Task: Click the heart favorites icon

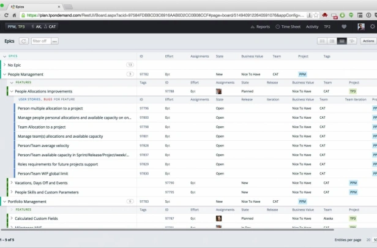Action: pos(344,27)
